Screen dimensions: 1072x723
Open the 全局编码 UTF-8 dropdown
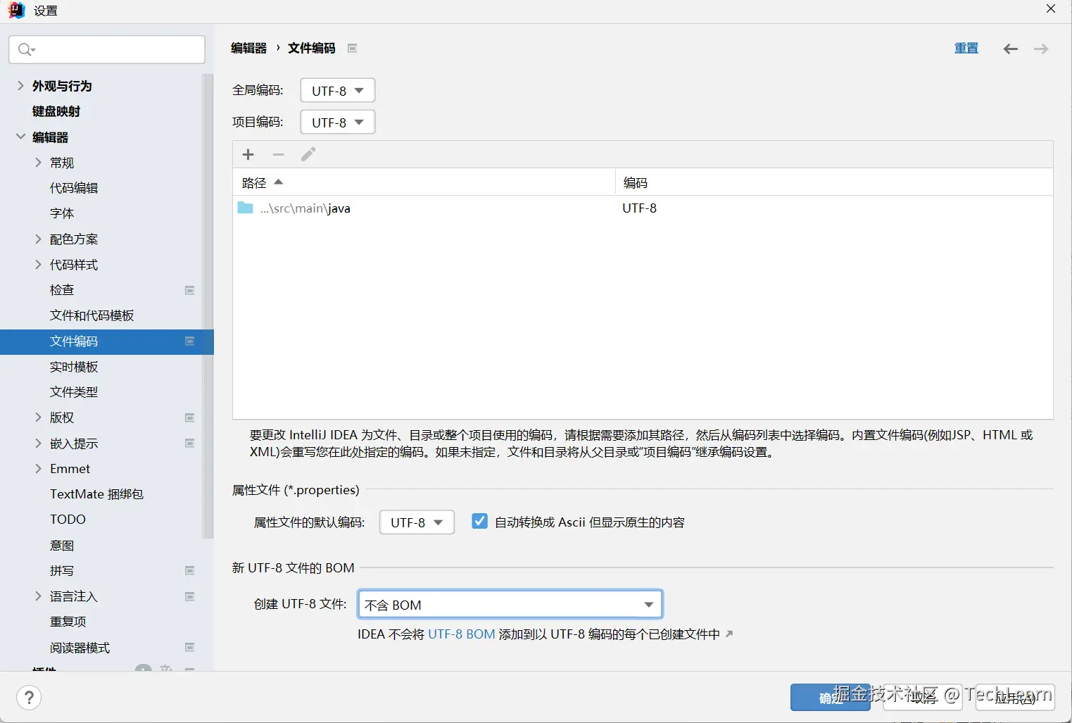(338, 91)
